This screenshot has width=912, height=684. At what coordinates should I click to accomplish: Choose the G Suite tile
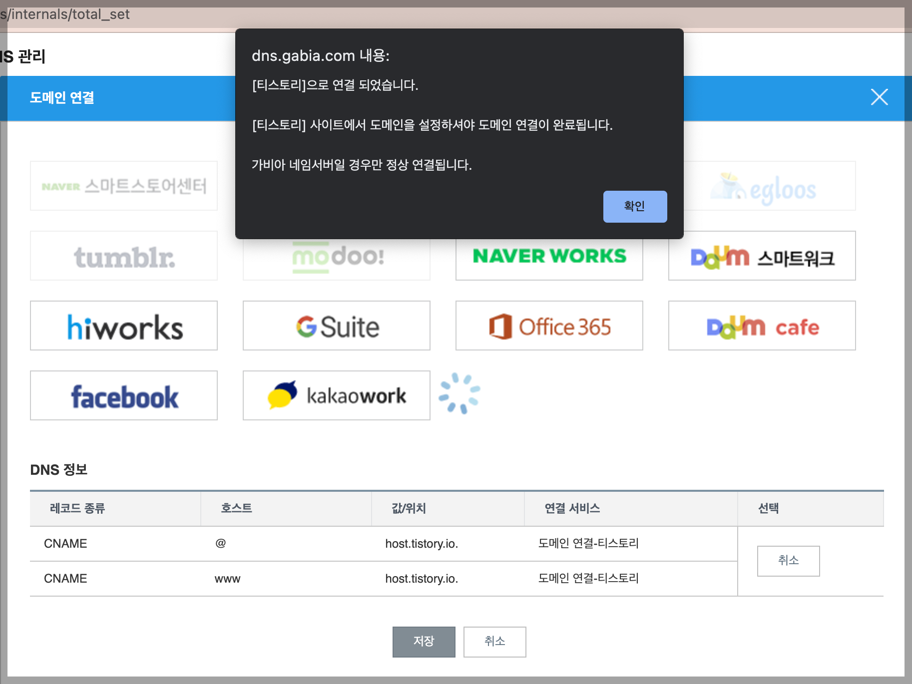pyautogui.click(x=337, y=326)
